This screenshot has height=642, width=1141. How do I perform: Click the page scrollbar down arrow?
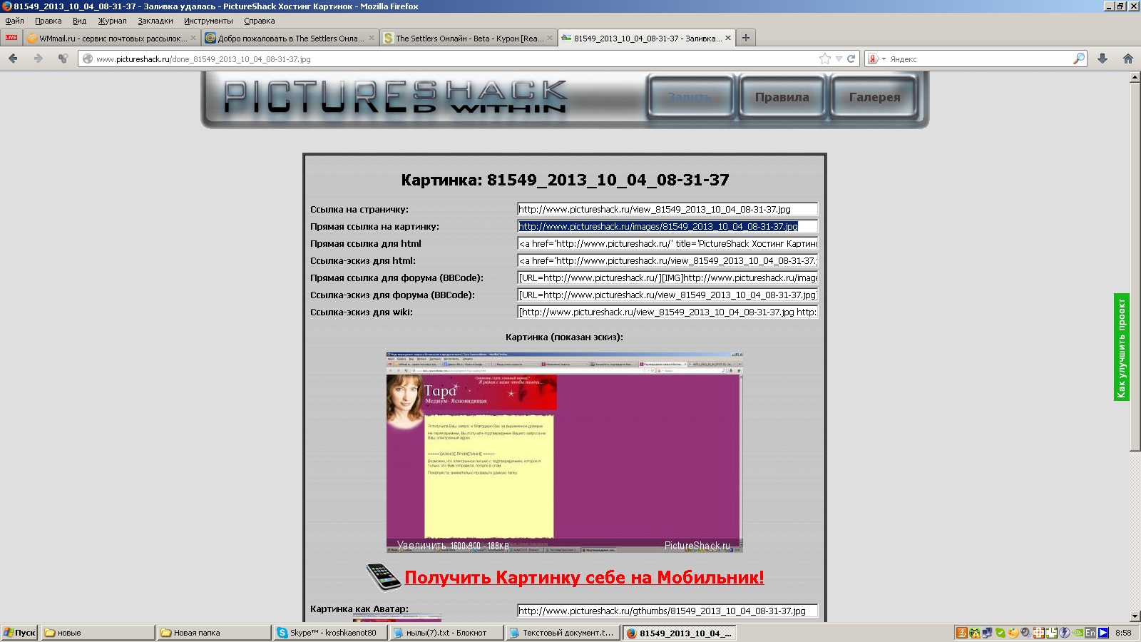pos(1135,616)
